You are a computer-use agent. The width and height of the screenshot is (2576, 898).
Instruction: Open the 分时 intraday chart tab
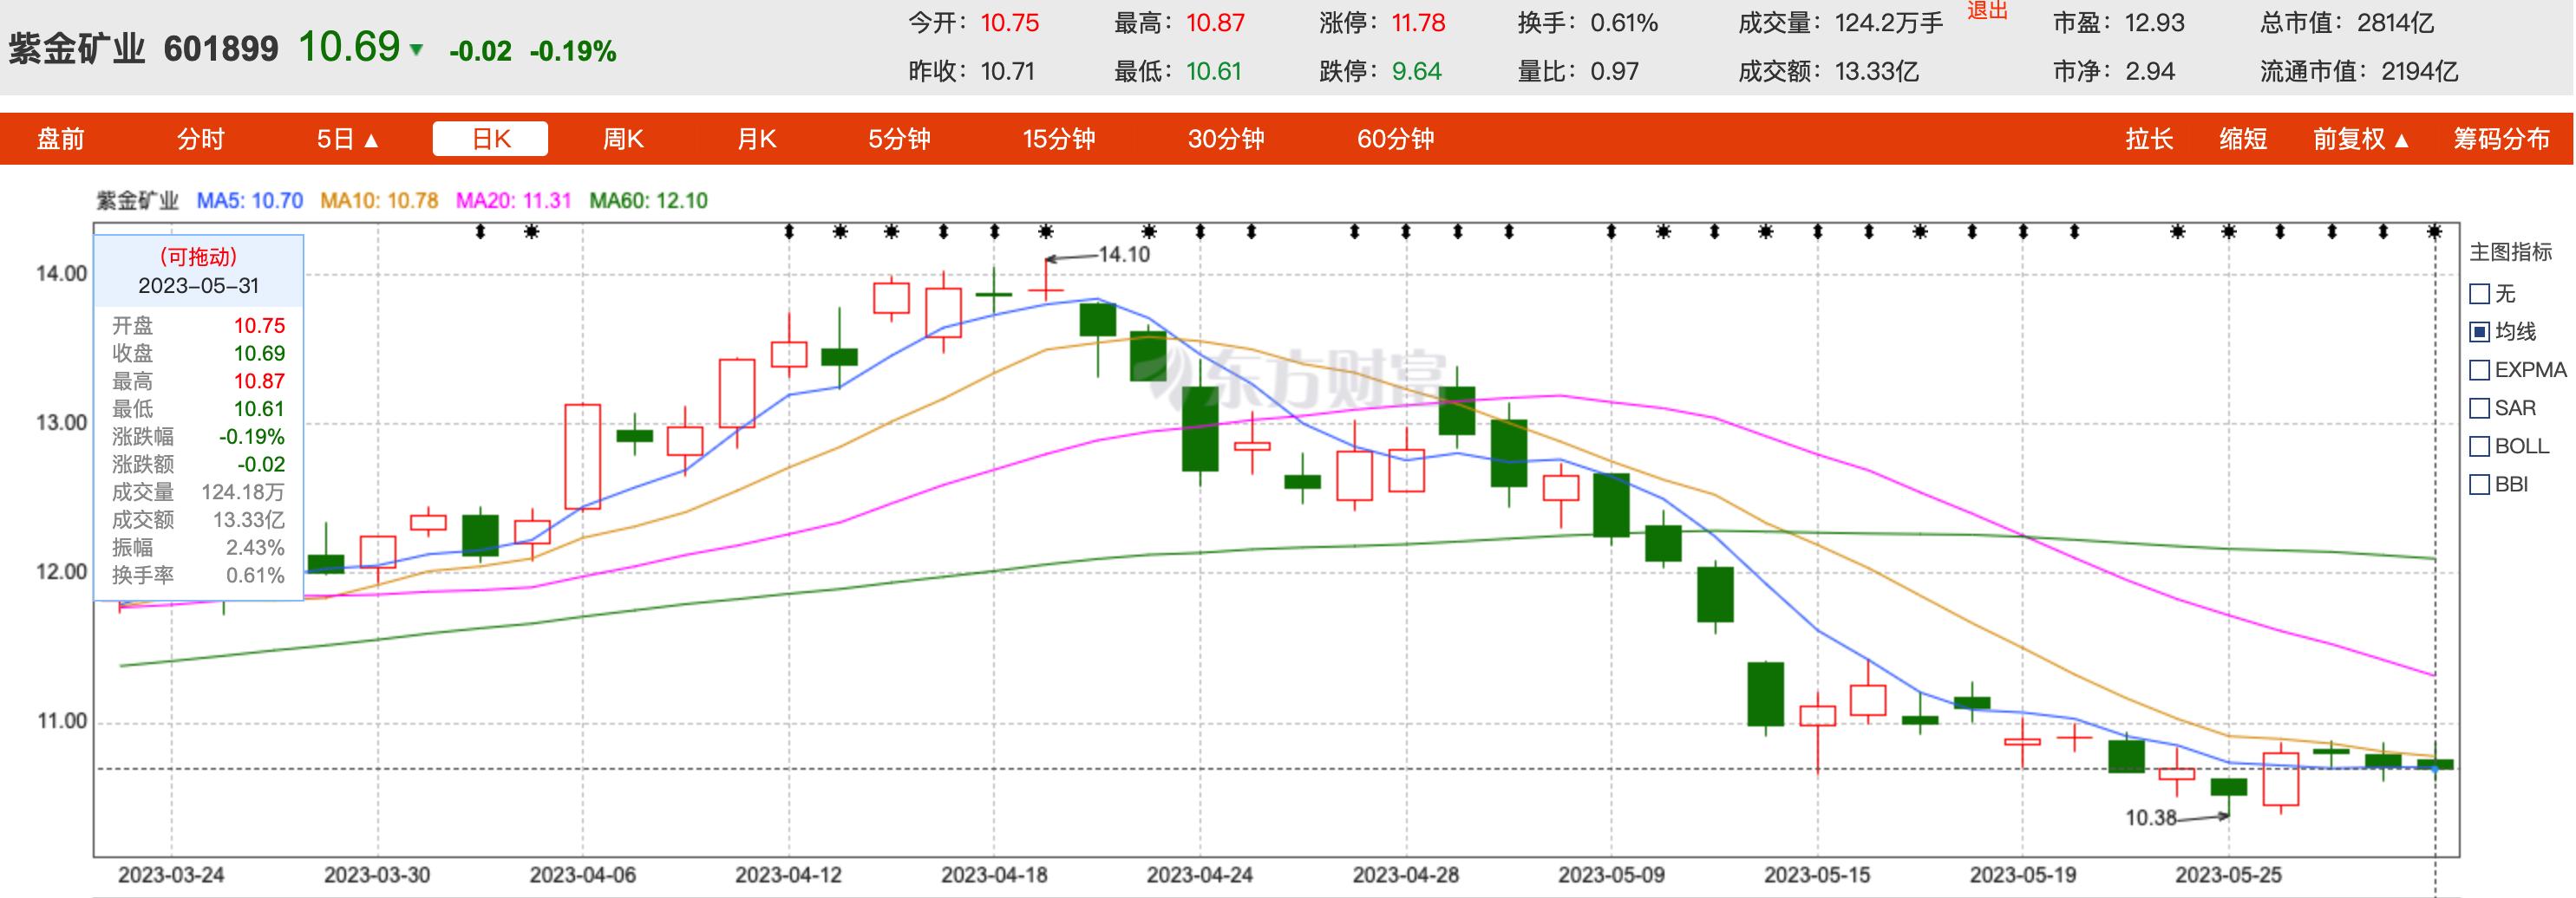tap(200, 139)
